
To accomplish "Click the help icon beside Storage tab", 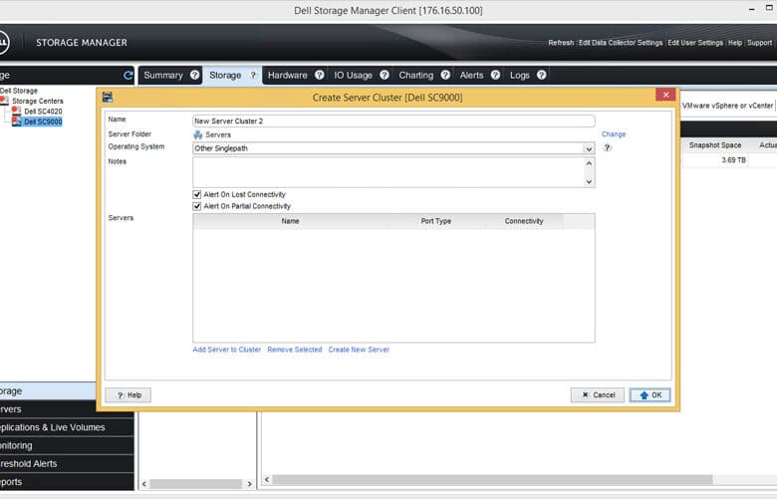I will (253, 75).
